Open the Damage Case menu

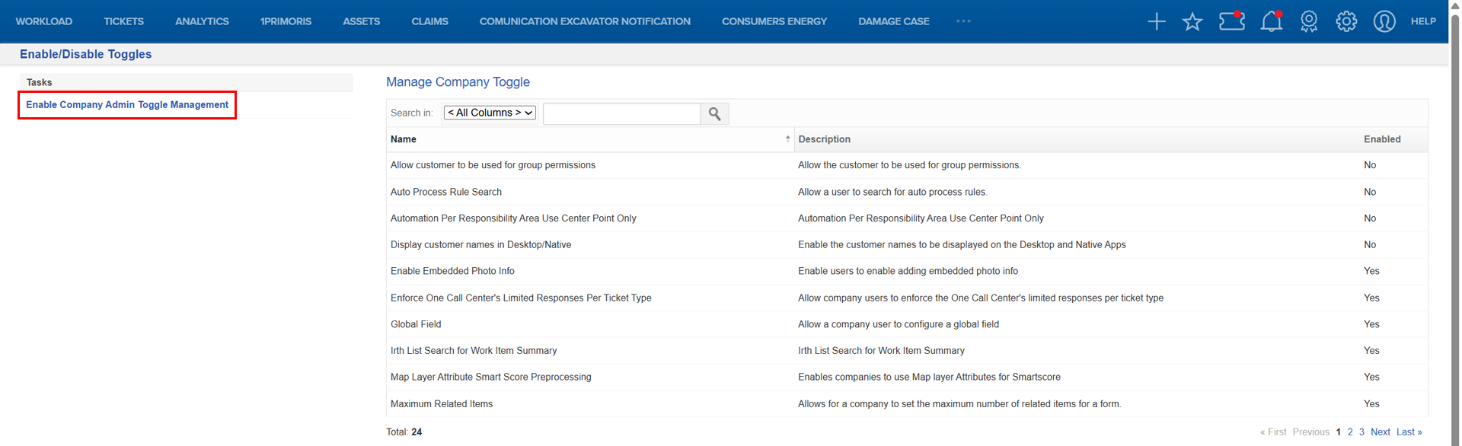click(x=893, y=21)
